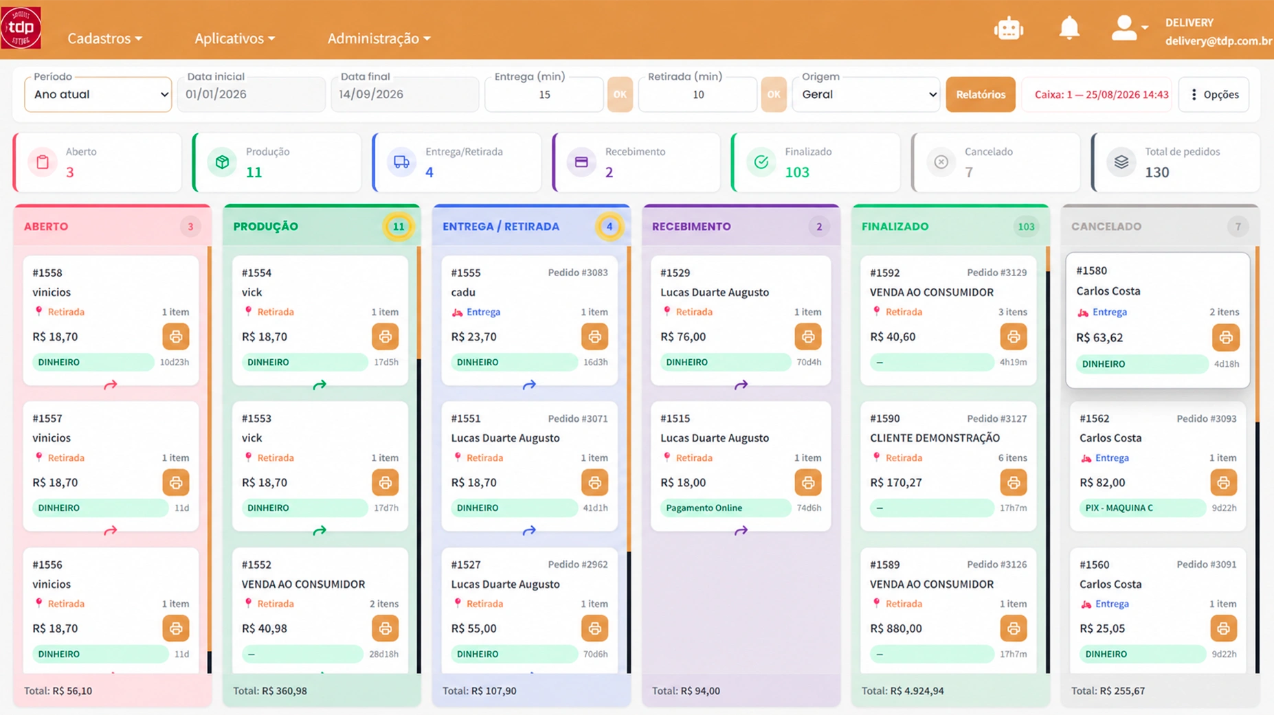Screen dimensions: 1274x715
Task: Open the Opções menu
Action: tap(1214, 95)
